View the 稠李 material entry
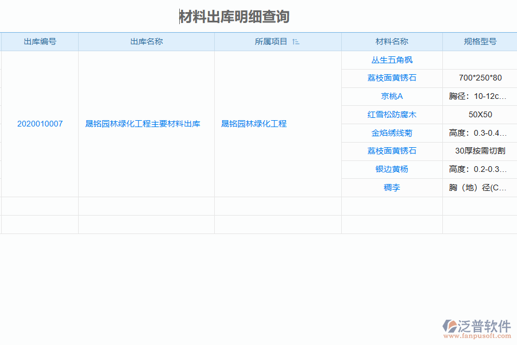The width and height of the screenshot is (517, 345). [392, 187]
